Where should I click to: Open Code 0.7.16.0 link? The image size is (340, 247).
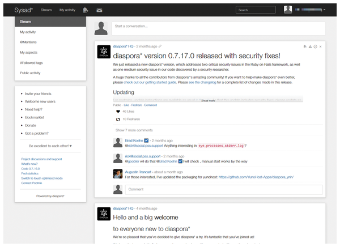tap(31, 169)
